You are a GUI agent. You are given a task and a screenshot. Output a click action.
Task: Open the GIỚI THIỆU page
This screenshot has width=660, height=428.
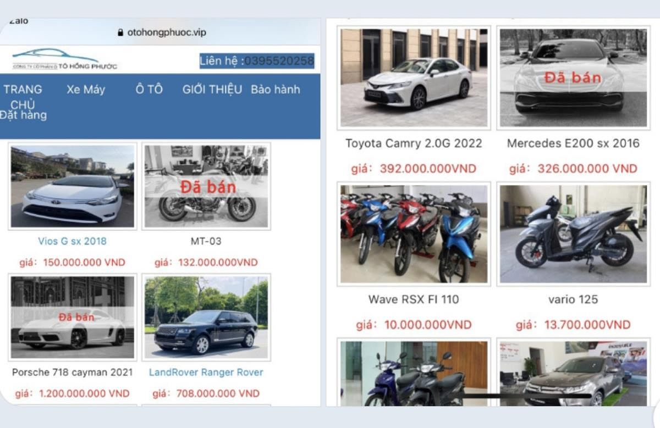212,90
